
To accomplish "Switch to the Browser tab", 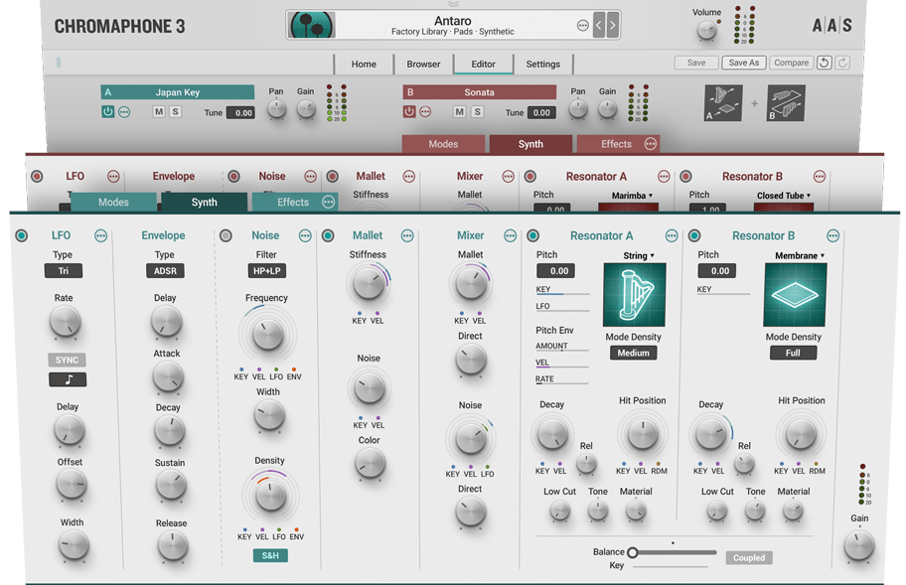I will [x=423, y=64].
